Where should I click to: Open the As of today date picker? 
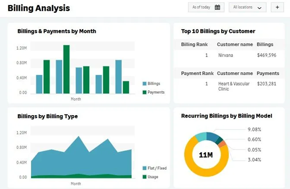tap(206, 7)
